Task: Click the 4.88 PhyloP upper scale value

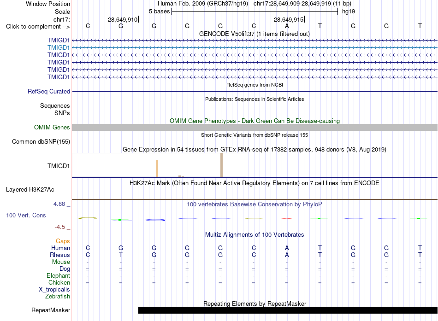Action: [x=59, y=204]
